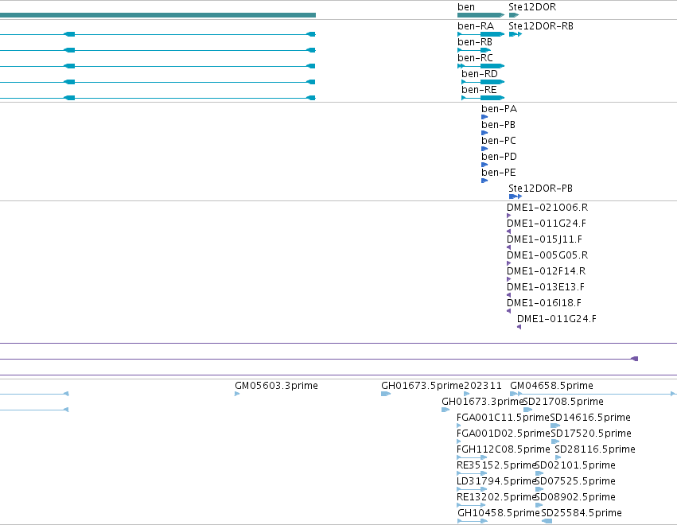Click the ben-RC transcript label

tap(475, 58)
